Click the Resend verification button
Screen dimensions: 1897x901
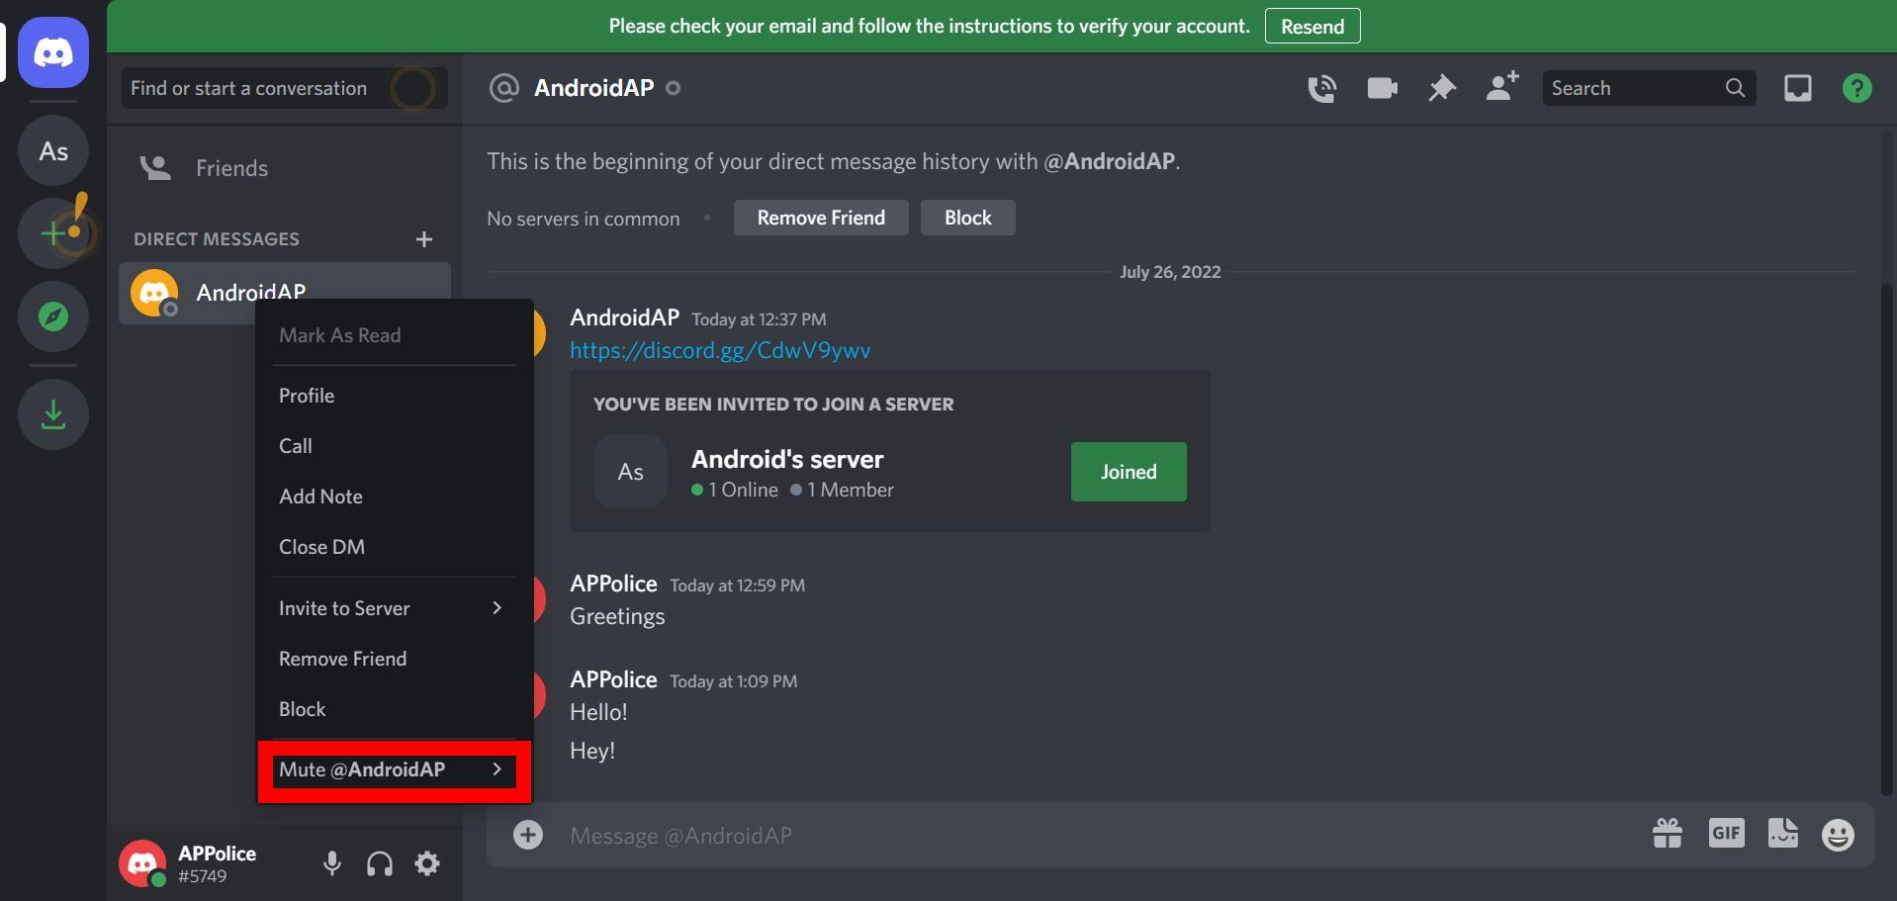coord(1311,26)
